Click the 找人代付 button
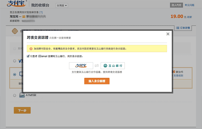202x129 pixels. (x=176, y=5)
